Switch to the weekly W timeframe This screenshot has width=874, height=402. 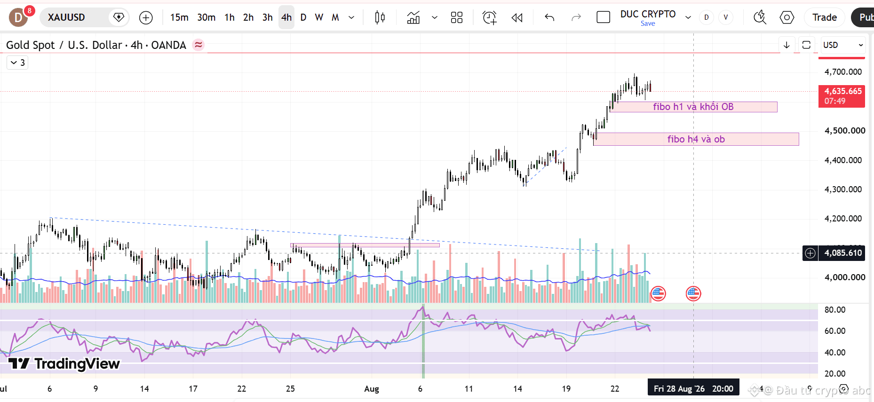click(319, 17)
